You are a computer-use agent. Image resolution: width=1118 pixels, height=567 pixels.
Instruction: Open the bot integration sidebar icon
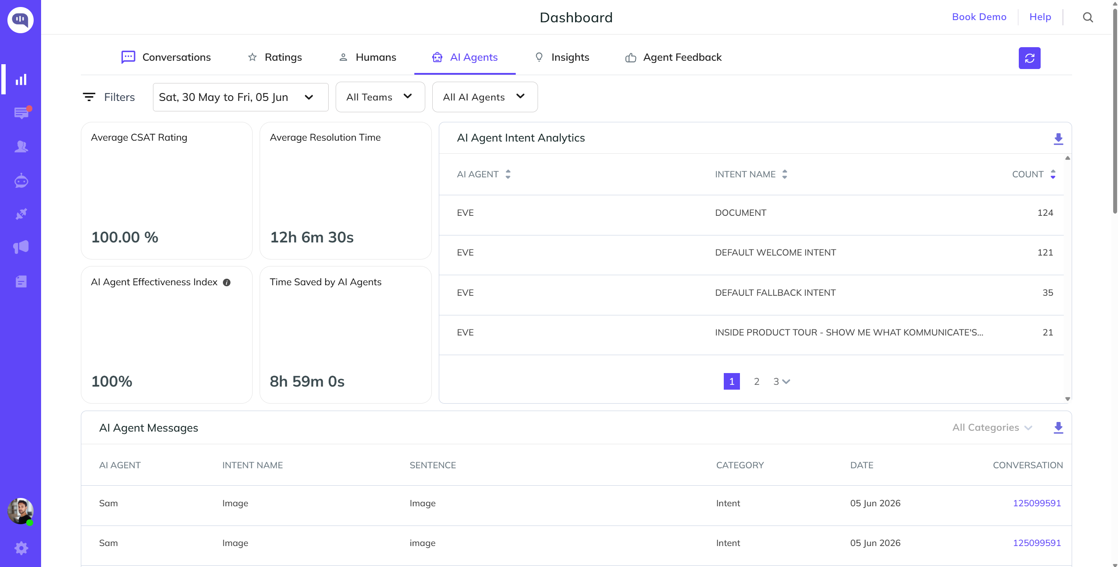(x=21, y=180)
